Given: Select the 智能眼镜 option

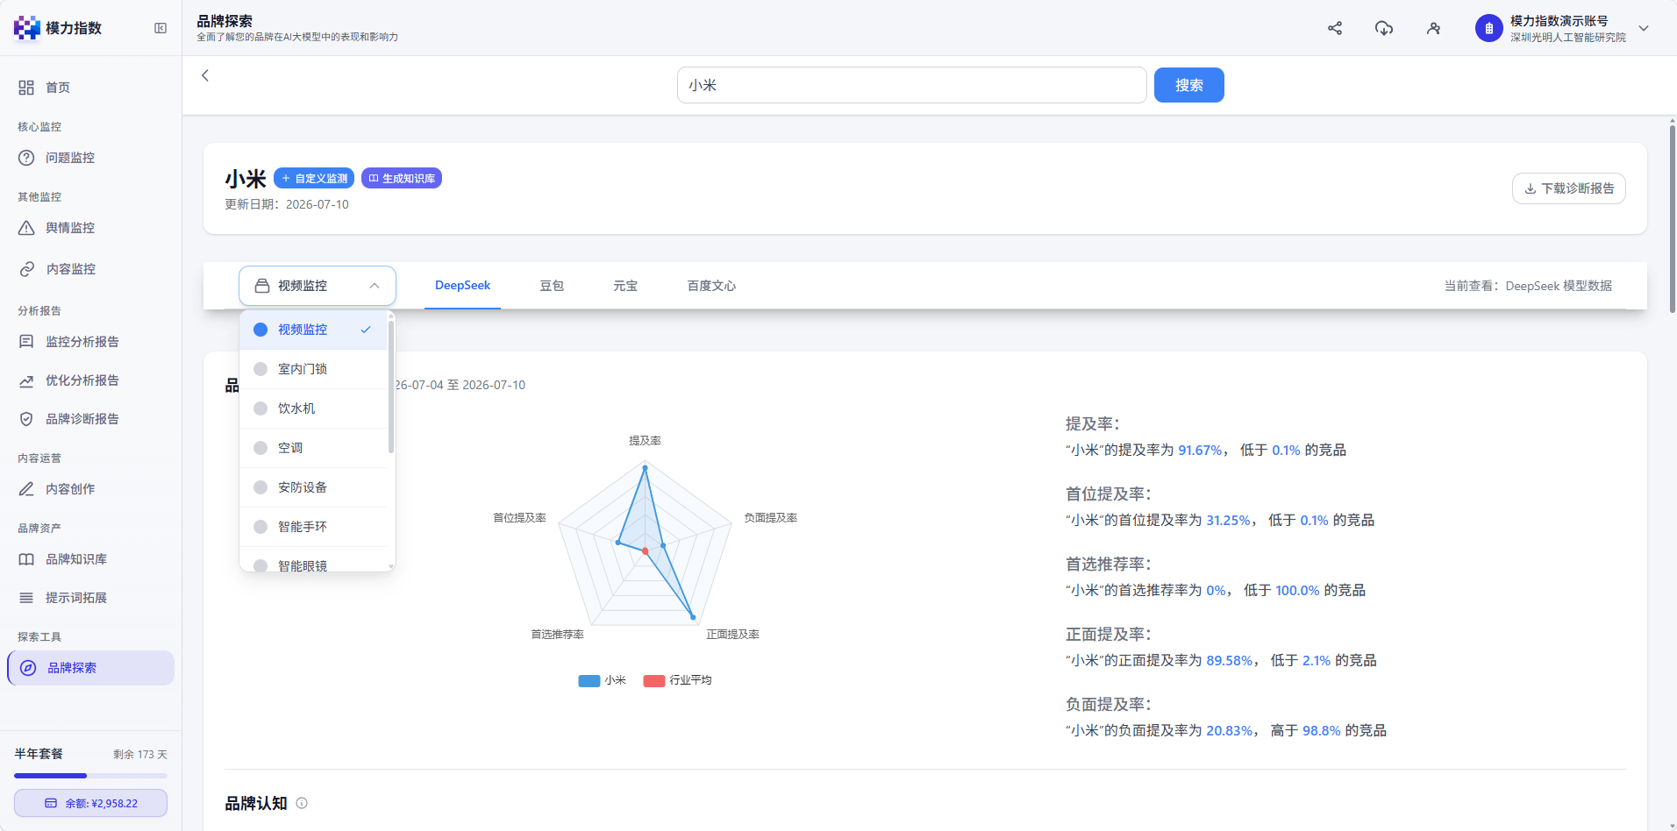Looking at the screenshot, I should [313, 561].
